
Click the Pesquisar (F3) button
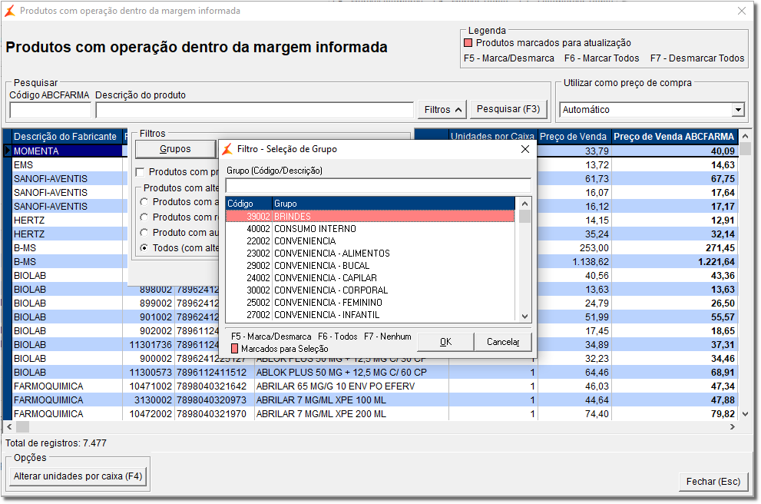coord(508,109)
